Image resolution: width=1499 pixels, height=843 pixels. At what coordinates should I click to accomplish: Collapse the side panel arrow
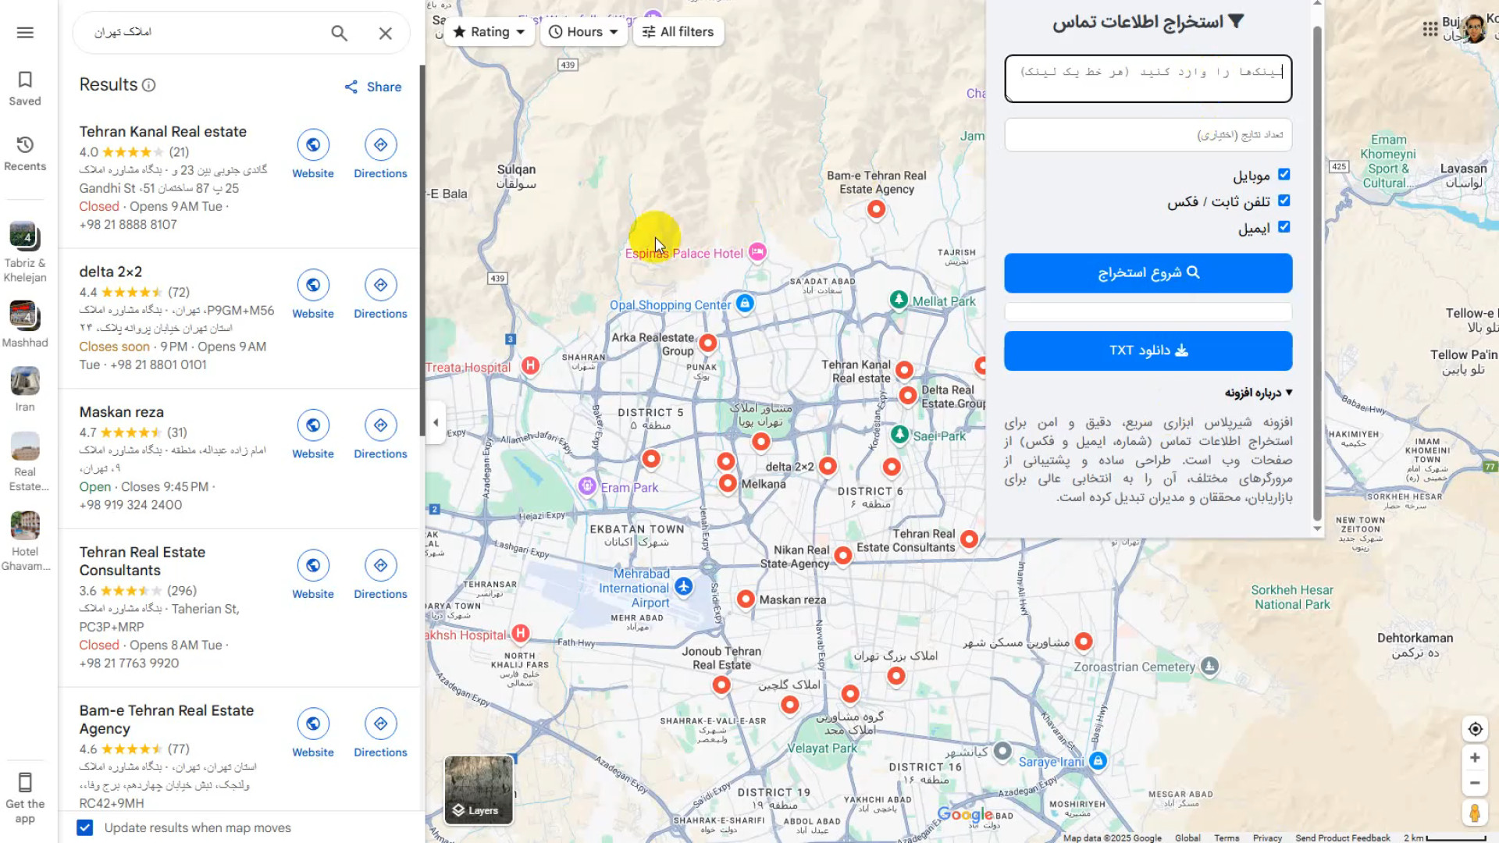coord(436,422)
